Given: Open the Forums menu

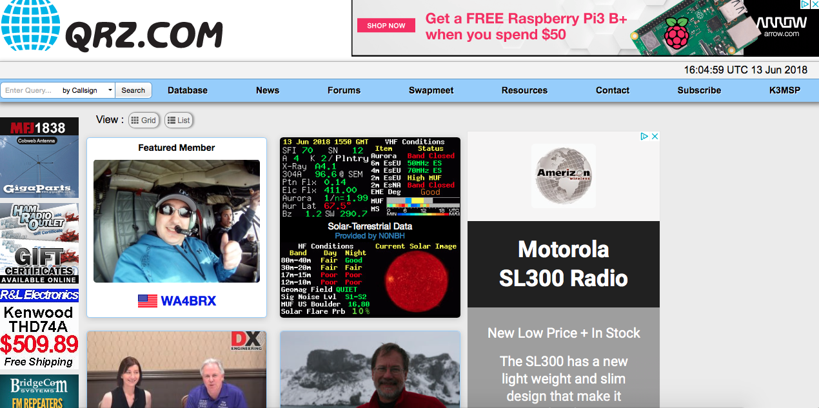Looking at the screenshot, I should point(344,90).
